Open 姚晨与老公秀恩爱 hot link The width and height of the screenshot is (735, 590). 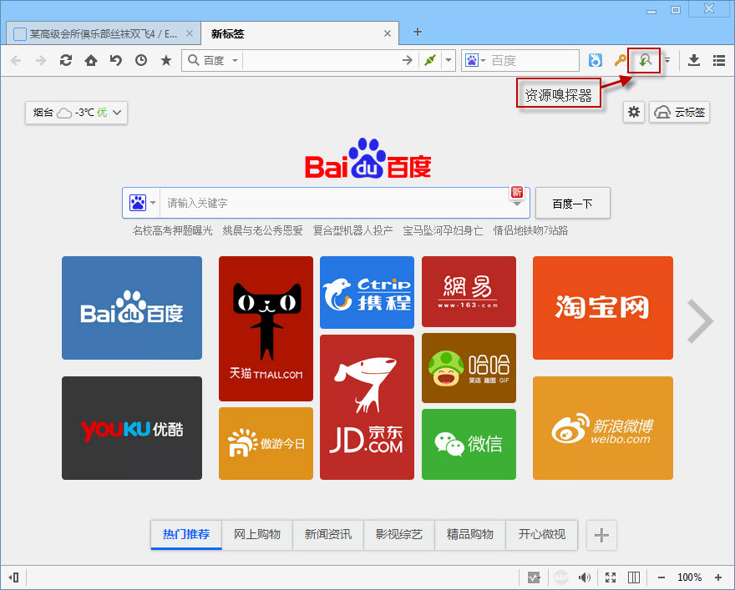tap(262, 231)
